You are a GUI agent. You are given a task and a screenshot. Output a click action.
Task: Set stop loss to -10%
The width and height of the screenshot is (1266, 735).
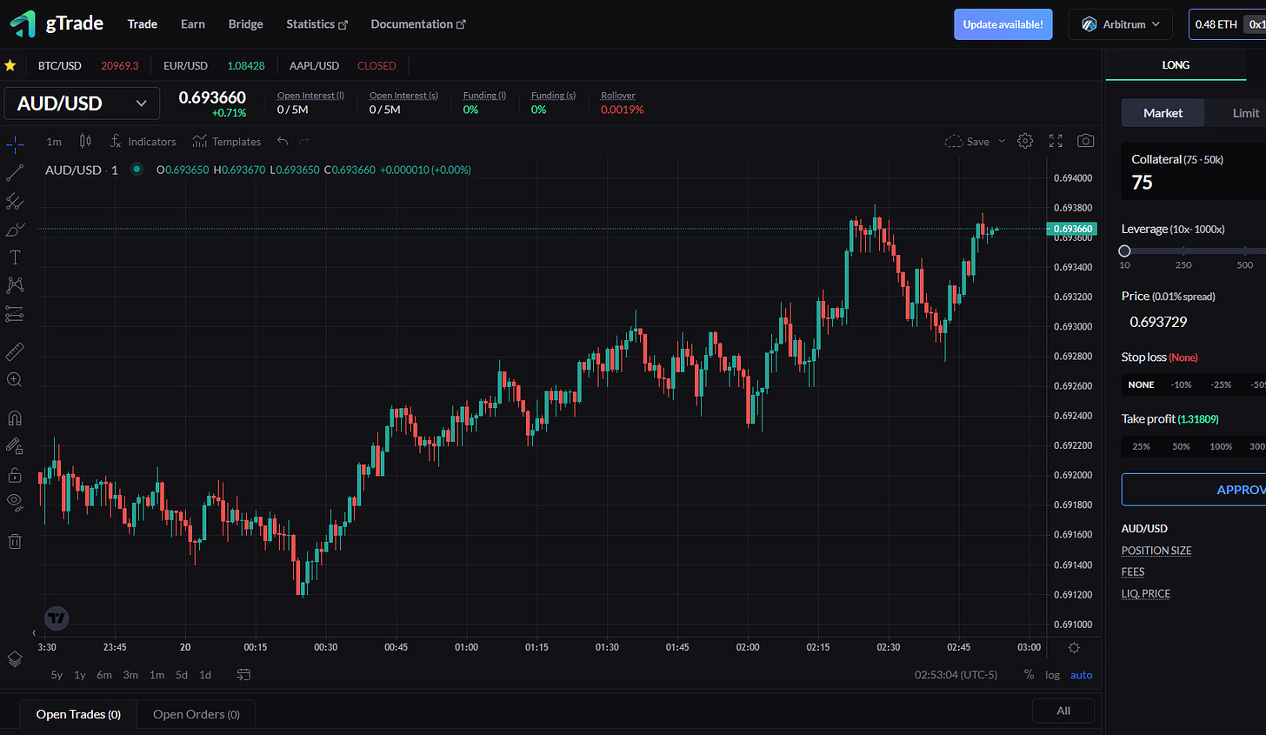tap(1181, 384)
